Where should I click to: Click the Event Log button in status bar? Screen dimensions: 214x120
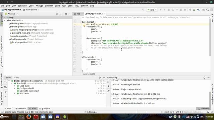pos(204,109)
